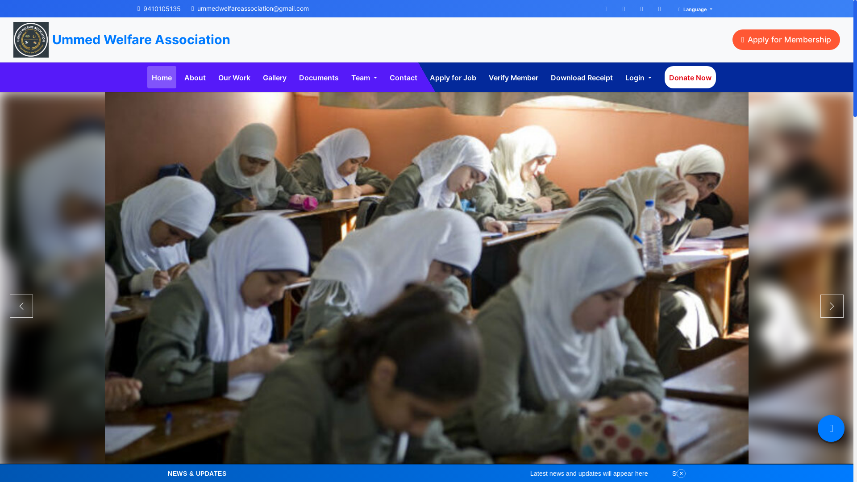
Task: Click NEWS & UPDATES label
Action: coord(197,474)
